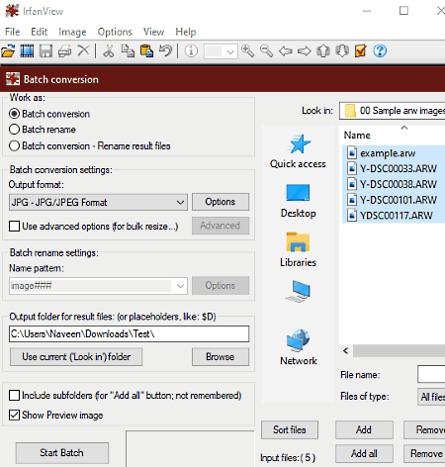
Task: Click Options button beside Name pattern
Action: (x=221, y=286)
